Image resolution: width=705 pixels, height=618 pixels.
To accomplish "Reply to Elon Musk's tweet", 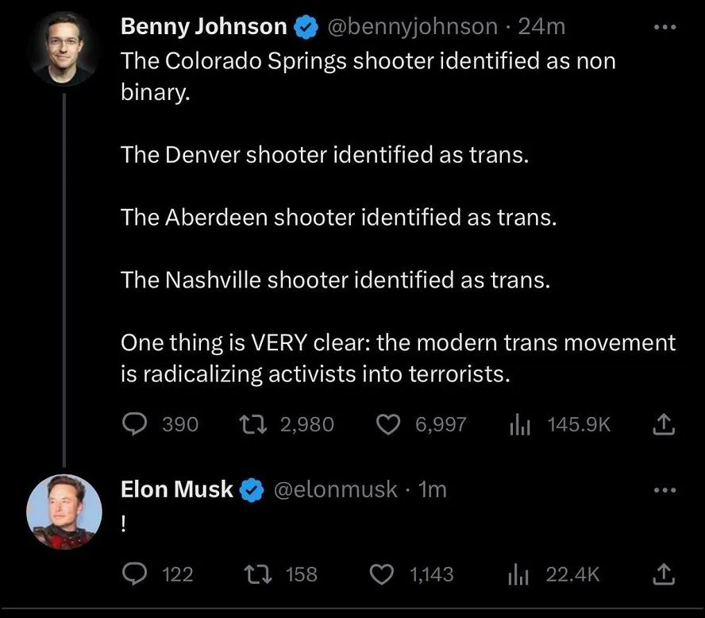I will (135, 574).
